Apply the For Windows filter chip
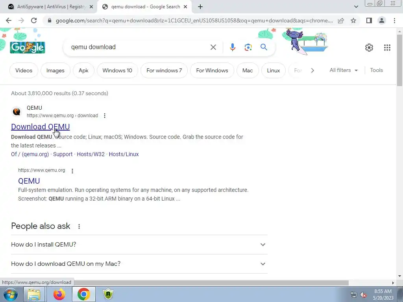The height and width of the screenshot is (302, 403). [212, 70]
